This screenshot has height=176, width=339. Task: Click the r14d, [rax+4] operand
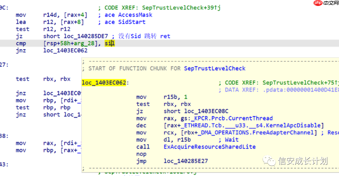click(65, 15)
